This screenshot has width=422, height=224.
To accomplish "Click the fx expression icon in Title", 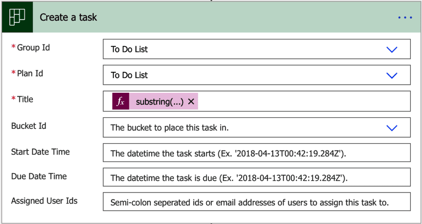I will [120, 101].
